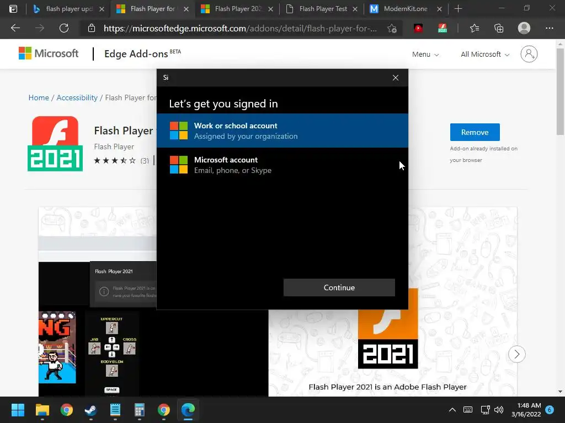The image size is (565, 423).
Task: Open a new tab with plus button
Action: (458, 9)
